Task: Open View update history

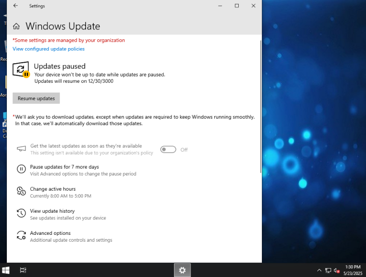Action: 52,211
